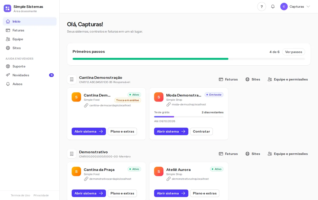Click the Moda Demonstração Simple Shop icon
This screenshot has height=200, width=318.
click(x=159, y=97)
